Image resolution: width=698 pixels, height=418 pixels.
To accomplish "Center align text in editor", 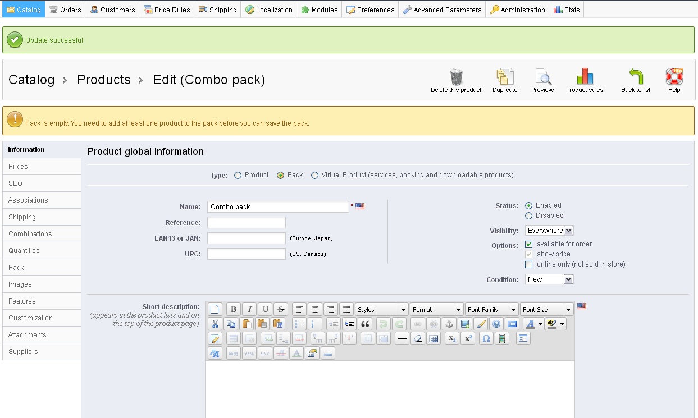I will click(315, 309).
